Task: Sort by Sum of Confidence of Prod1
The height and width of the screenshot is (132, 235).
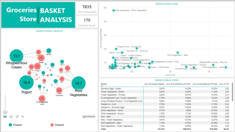Action: (178, 84)
